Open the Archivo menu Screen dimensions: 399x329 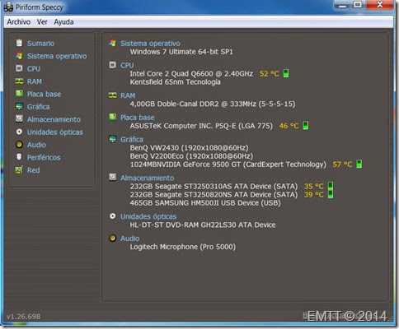[x=19, y=22]
